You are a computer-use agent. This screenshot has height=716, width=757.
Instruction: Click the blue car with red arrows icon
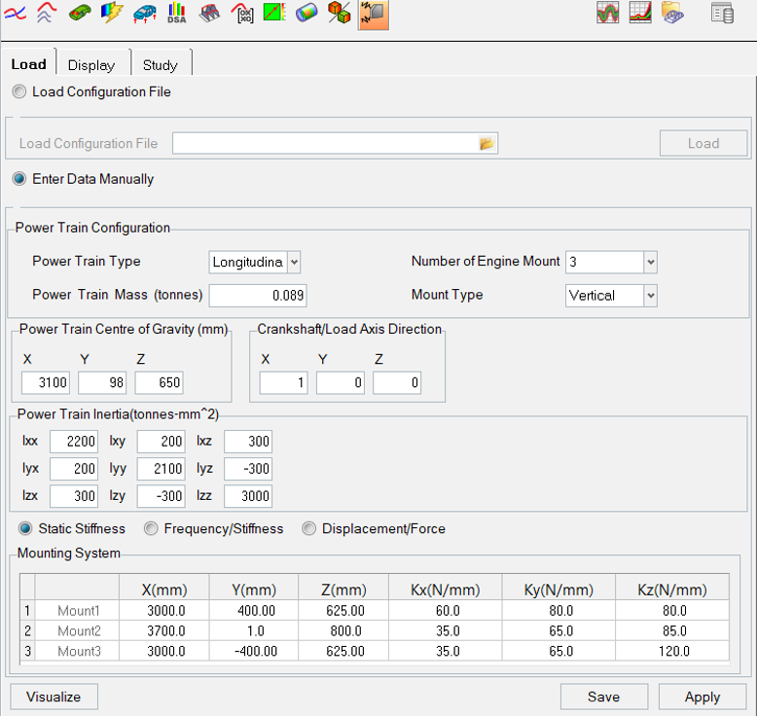[144, 14]
